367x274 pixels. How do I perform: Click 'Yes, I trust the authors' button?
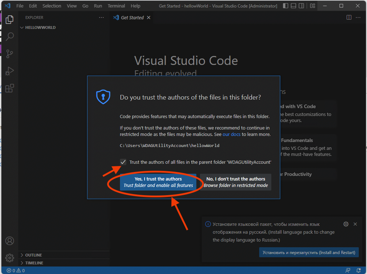[158, 182]
